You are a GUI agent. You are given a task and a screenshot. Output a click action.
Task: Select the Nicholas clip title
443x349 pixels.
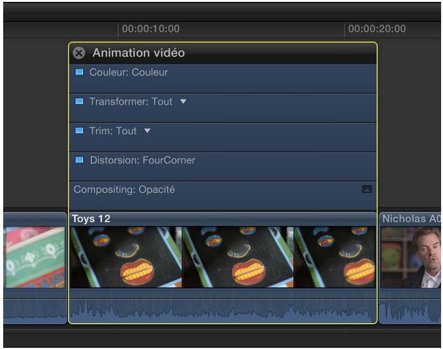tap(411, 219)
